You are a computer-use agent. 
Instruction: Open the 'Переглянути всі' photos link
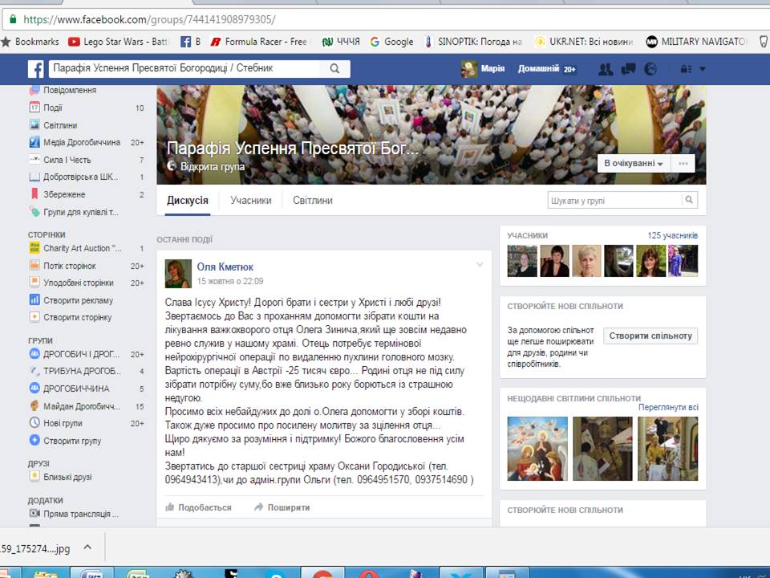tap(668, 407)
